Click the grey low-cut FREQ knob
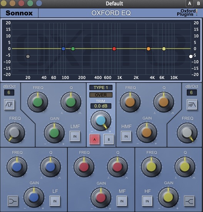203x212 pixels. 15,133
